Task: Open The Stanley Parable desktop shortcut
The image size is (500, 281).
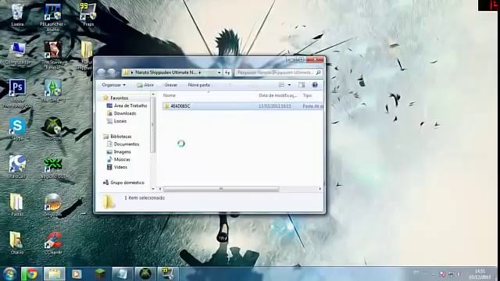Action: [x=53, y=55]
